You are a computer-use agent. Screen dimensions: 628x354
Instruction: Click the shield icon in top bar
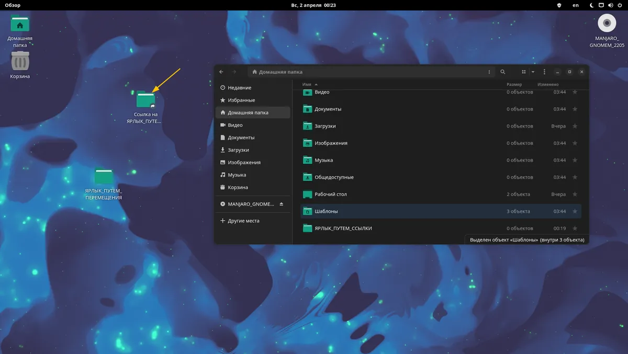(559, 5)
